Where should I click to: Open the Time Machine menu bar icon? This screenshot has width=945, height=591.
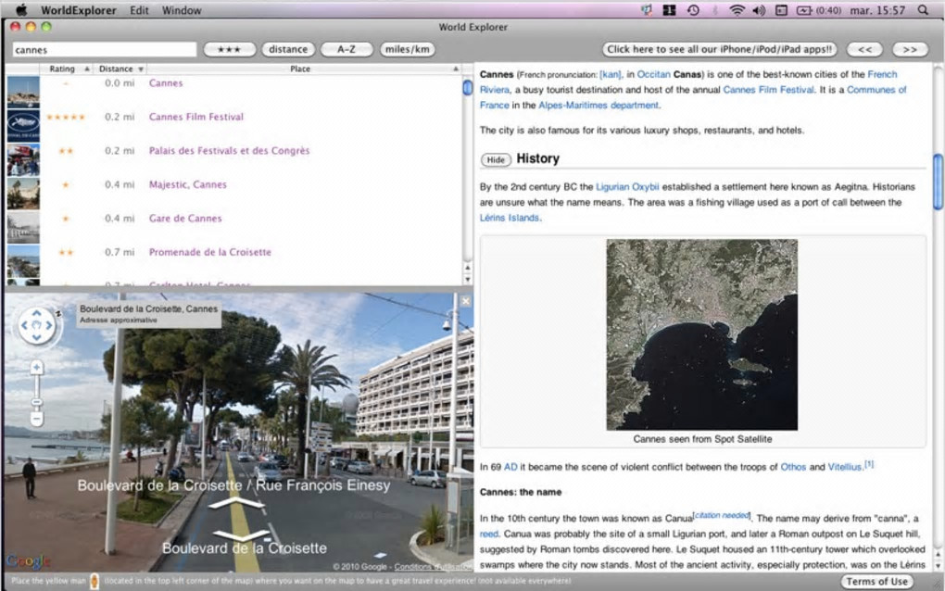point(693,10)
